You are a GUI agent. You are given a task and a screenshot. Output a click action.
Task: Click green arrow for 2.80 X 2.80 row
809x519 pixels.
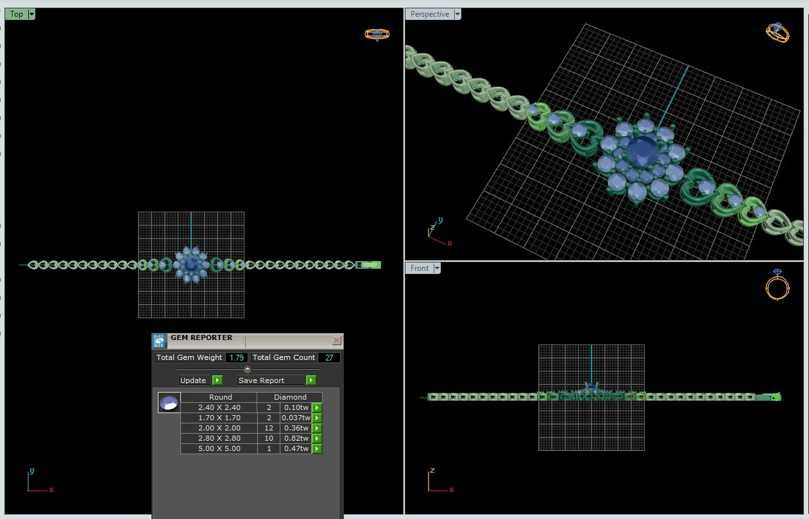click(316, 438)
